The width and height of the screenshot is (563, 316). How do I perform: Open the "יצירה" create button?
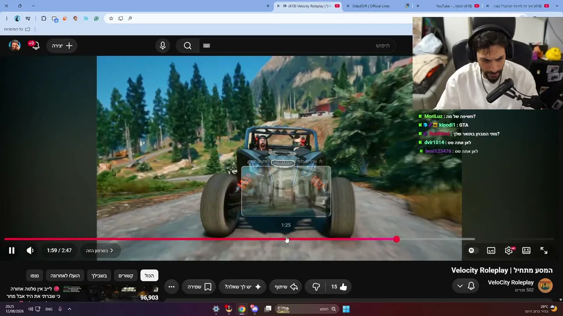[62, 46]
